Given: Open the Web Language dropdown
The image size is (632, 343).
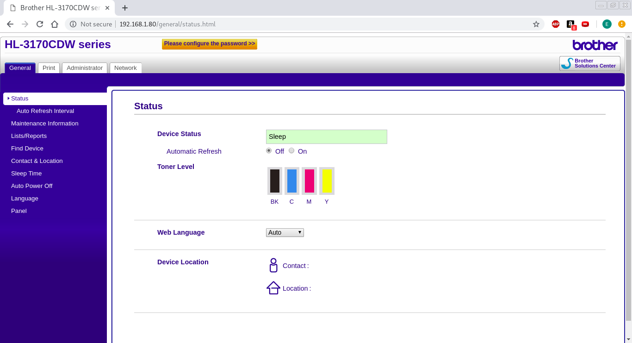Looking at the screenshot, I should [285, 232].
